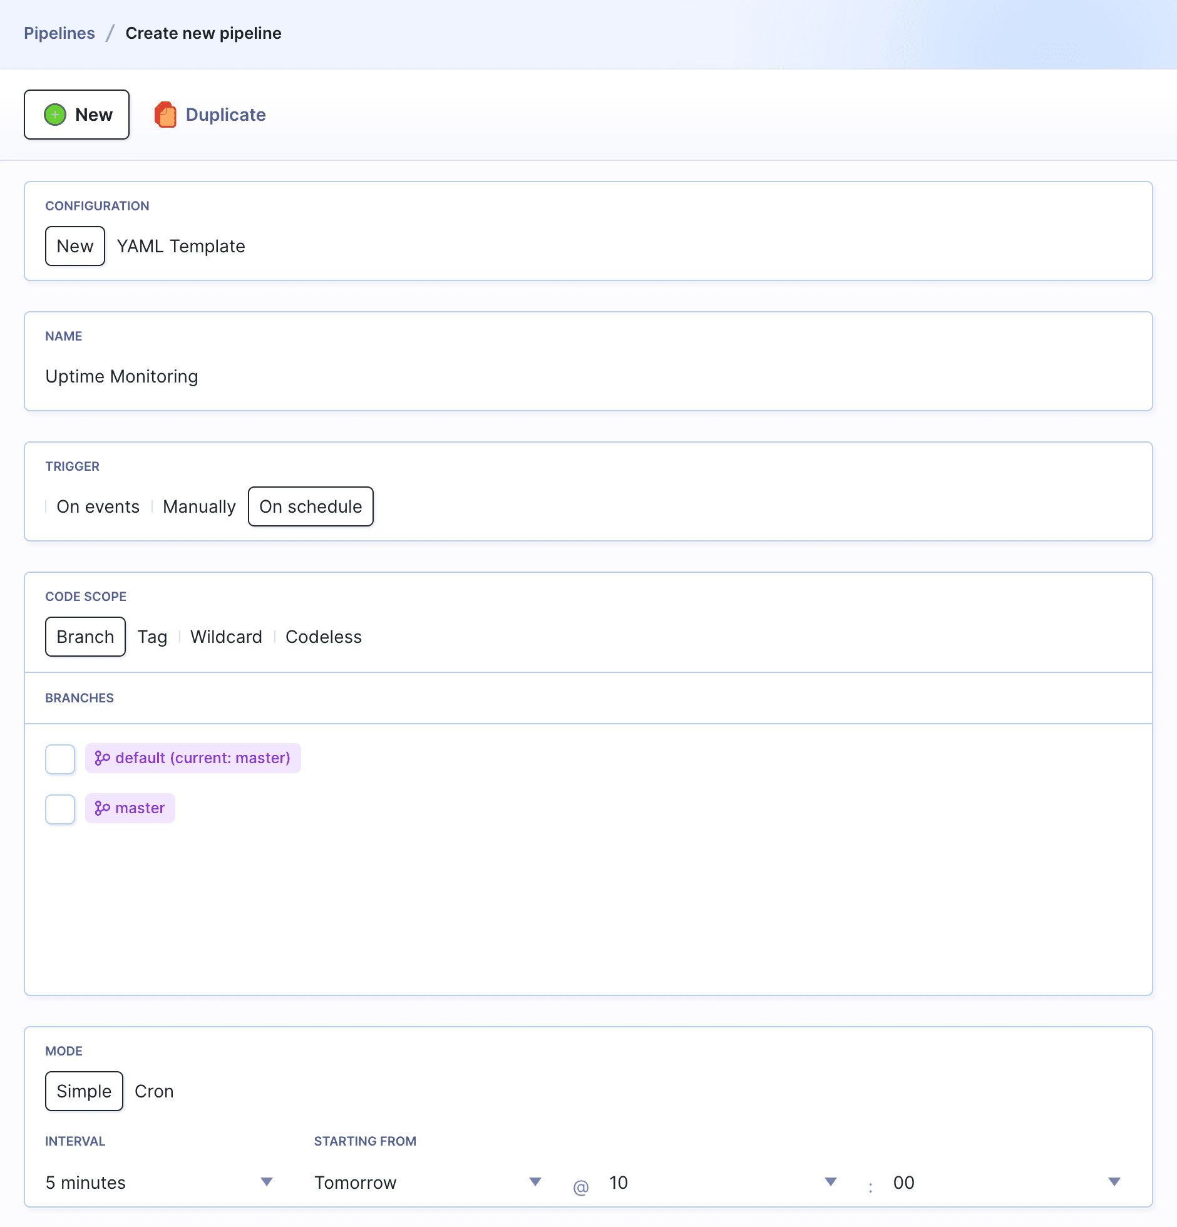Click the New pipeline button
This screenshot has width=1177, height=1227.
point(76,115)
